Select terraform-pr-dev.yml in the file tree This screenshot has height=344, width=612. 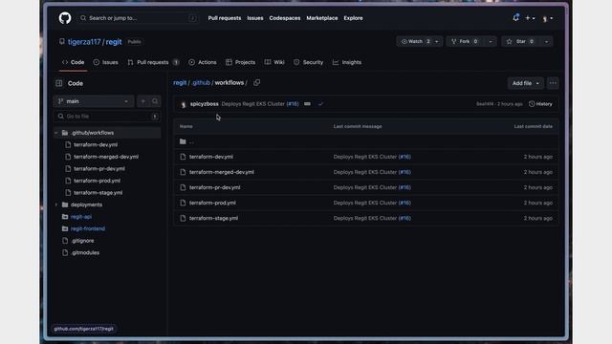99,169
